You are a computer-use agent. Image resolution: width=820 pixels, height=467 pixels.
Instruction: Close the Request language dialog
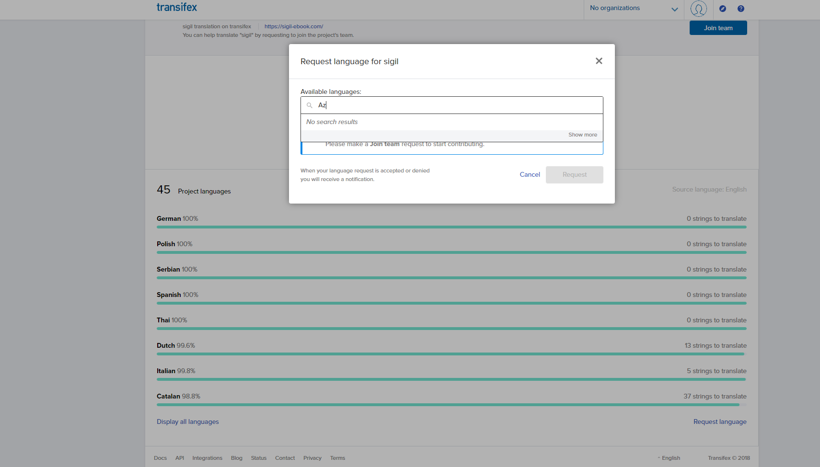pos(599,61)
